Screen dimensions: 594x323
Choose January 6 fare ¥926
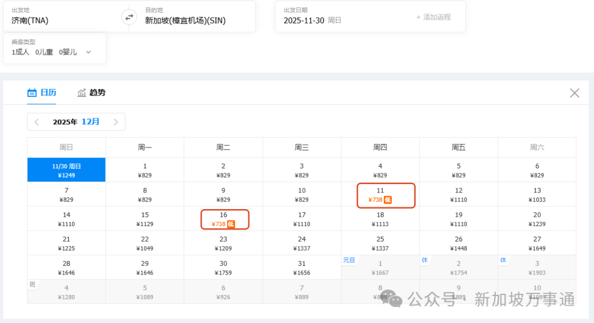coord(223,292)
